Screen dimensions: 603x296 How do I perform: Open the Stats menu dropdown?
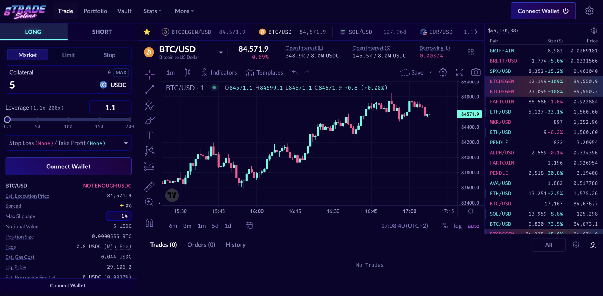152,11
